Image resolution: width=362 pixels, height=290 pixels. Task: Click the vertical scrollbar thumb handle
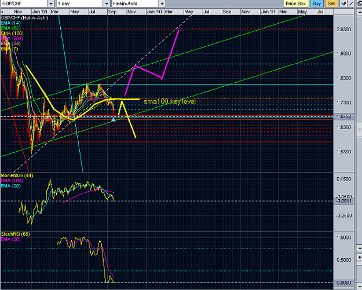[360, 130]
